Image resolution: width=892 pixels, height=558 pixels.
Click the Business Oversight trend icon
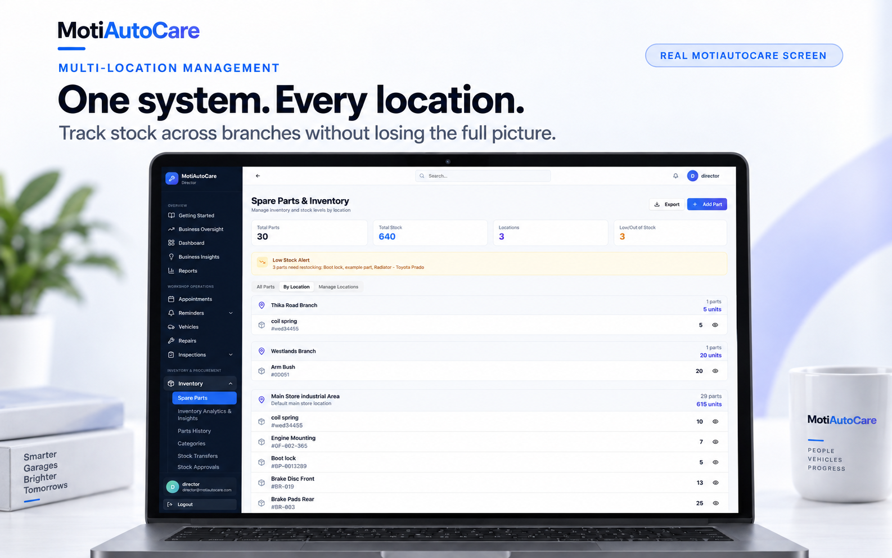(x=171, y=229)
